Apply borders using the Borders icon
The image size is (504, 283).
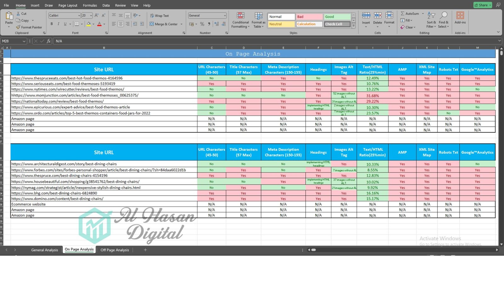point(77,24)
